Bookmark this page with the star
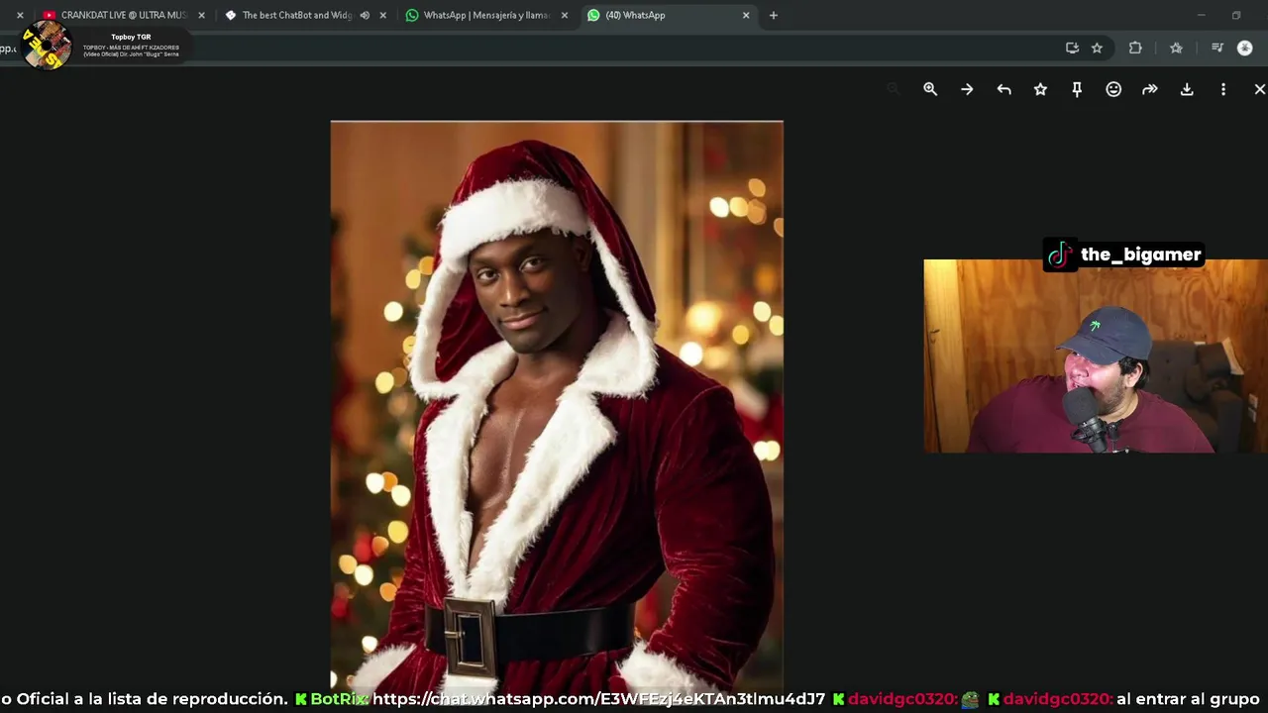The width and height of the screenshot is (1268, 713). [1097, 48]
